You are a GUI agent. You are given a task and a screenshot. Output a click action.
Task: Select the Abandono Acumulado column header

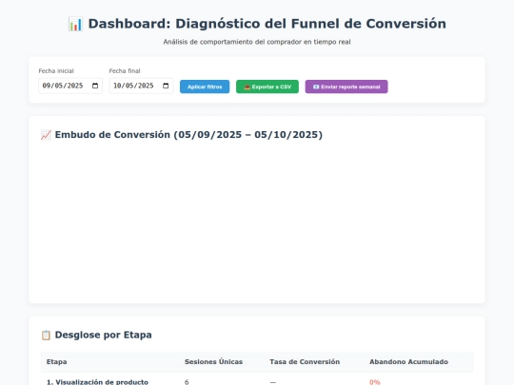coord(408,362)
